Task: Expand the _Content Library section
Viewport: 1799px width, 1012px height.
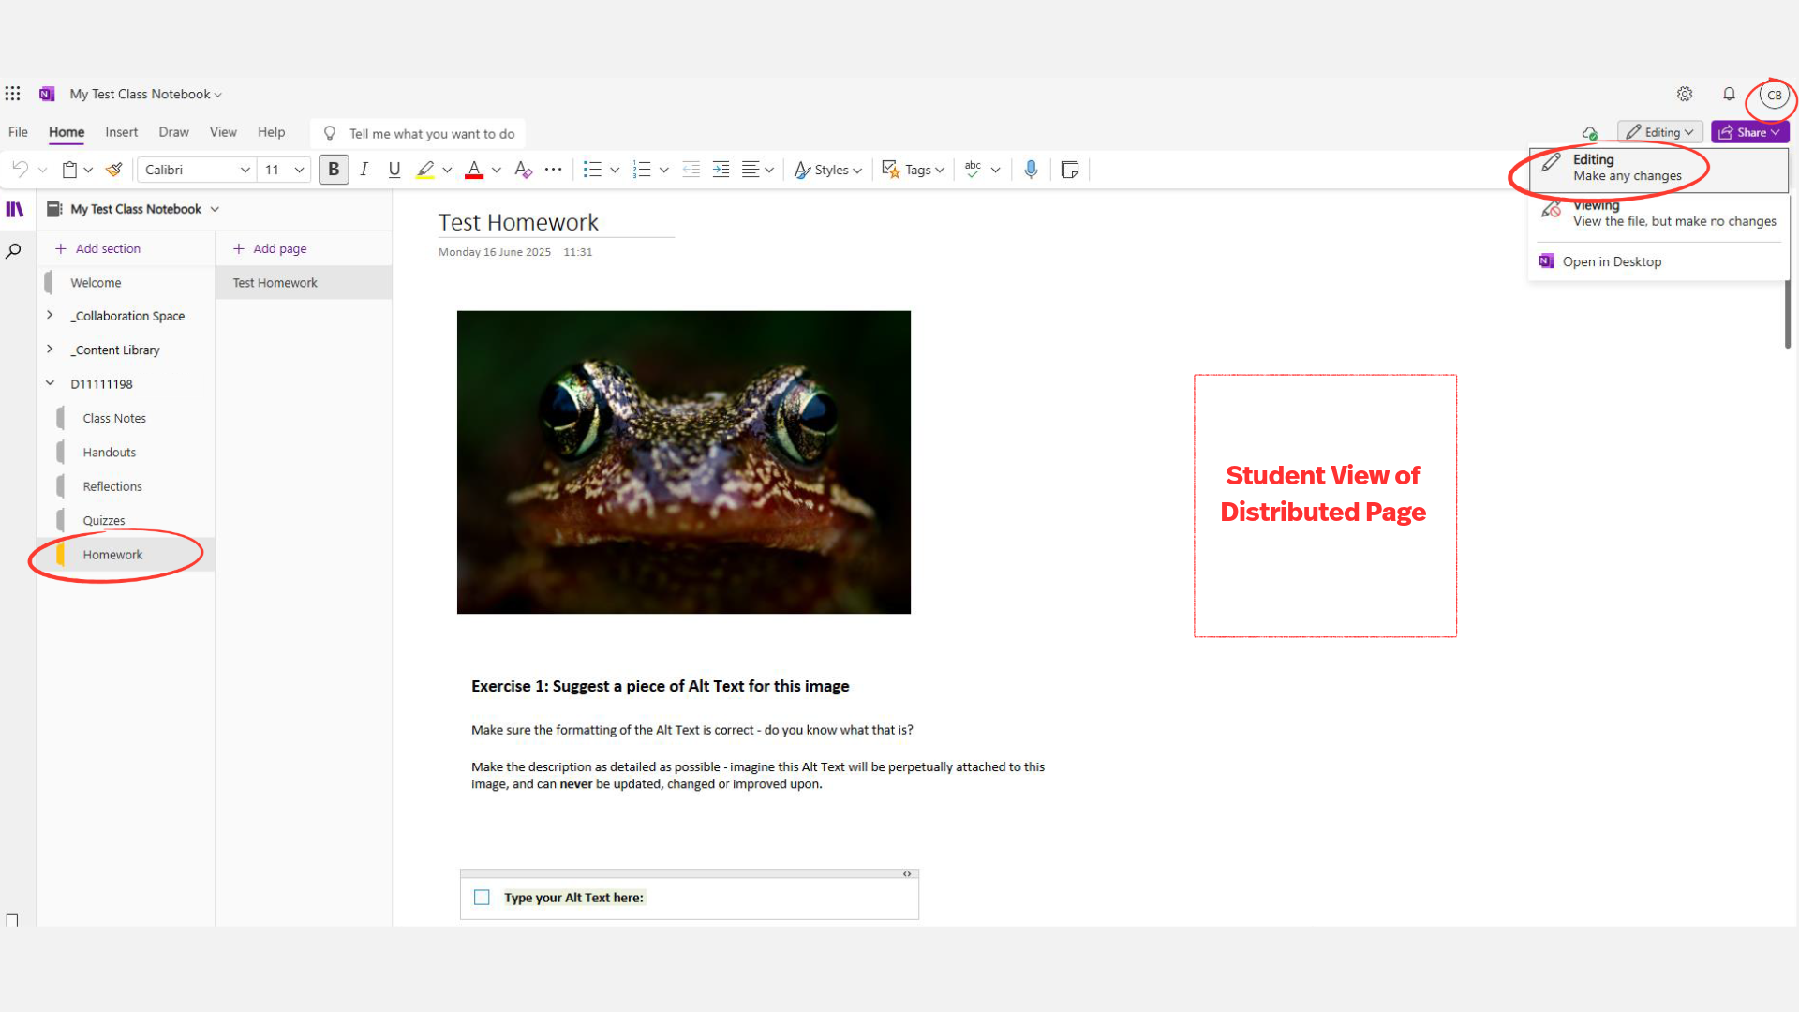Action: click(x=50, y=350)
